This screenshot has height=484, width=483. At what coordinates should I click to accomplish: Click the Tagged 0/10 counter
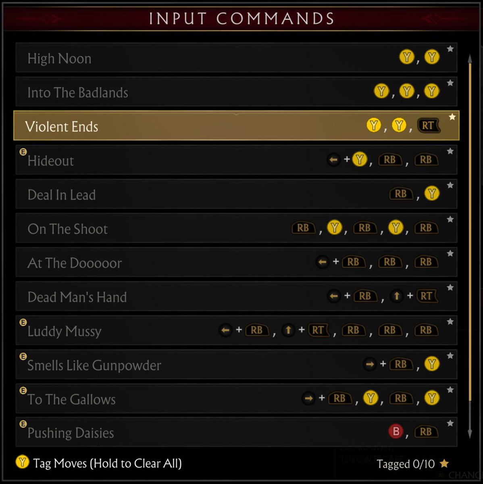pyautogui.click(x=406, y=464)
